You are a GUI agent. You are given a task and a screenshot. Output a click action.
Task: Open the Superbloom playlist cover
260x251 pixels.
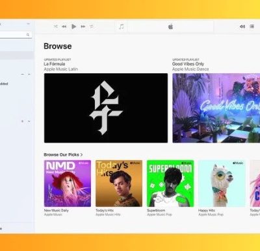click(x=170, y=184)
